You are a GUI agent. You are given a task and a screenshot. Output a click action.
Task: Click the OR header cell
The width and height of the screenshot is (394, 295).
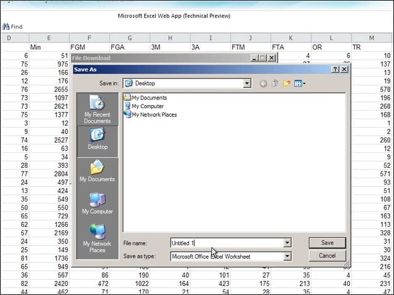tap(331, 47)
